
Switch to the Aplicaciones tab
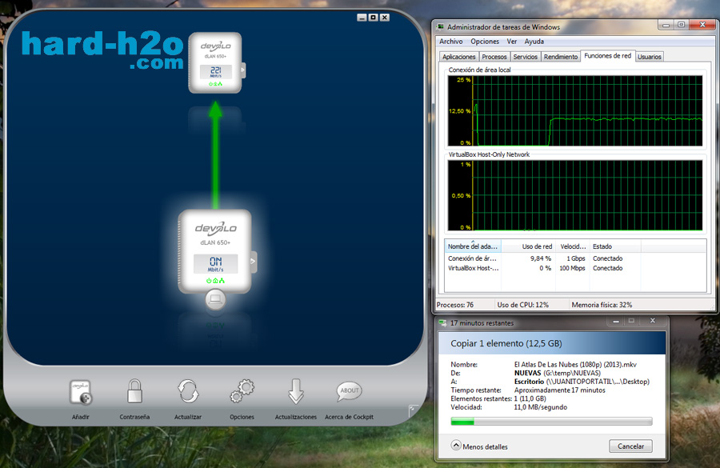[458, 57]
